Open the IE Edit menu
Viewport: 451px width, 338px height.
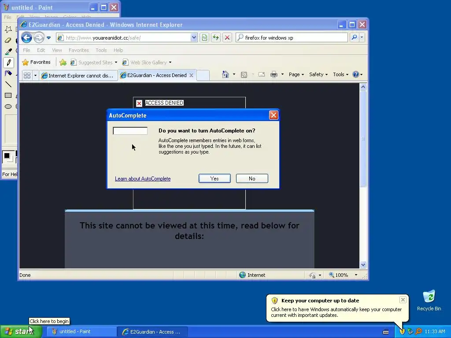[41, 50]
